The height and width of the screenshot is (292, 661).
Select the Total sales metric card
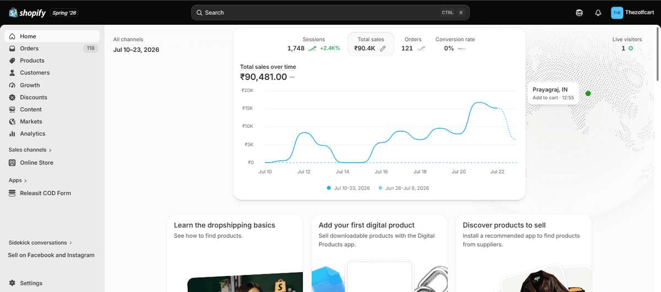click(x=371, y=44)
